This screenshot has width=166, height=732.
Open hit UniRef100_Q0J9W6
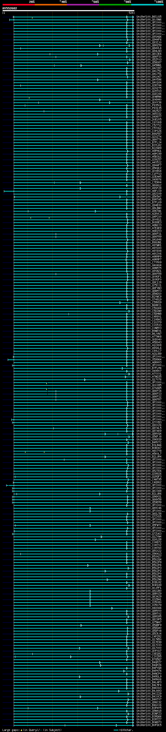(149, 20)
